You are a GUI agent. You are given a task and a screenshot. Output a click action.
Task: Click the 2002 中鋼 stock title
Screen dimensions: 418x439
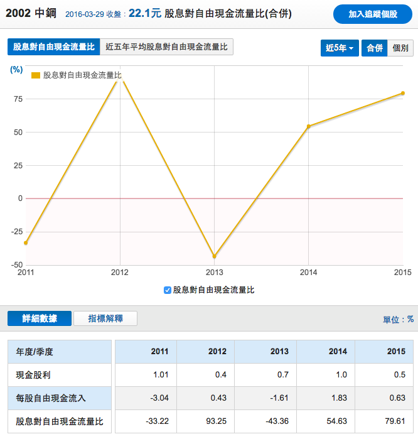pos(31,13)
